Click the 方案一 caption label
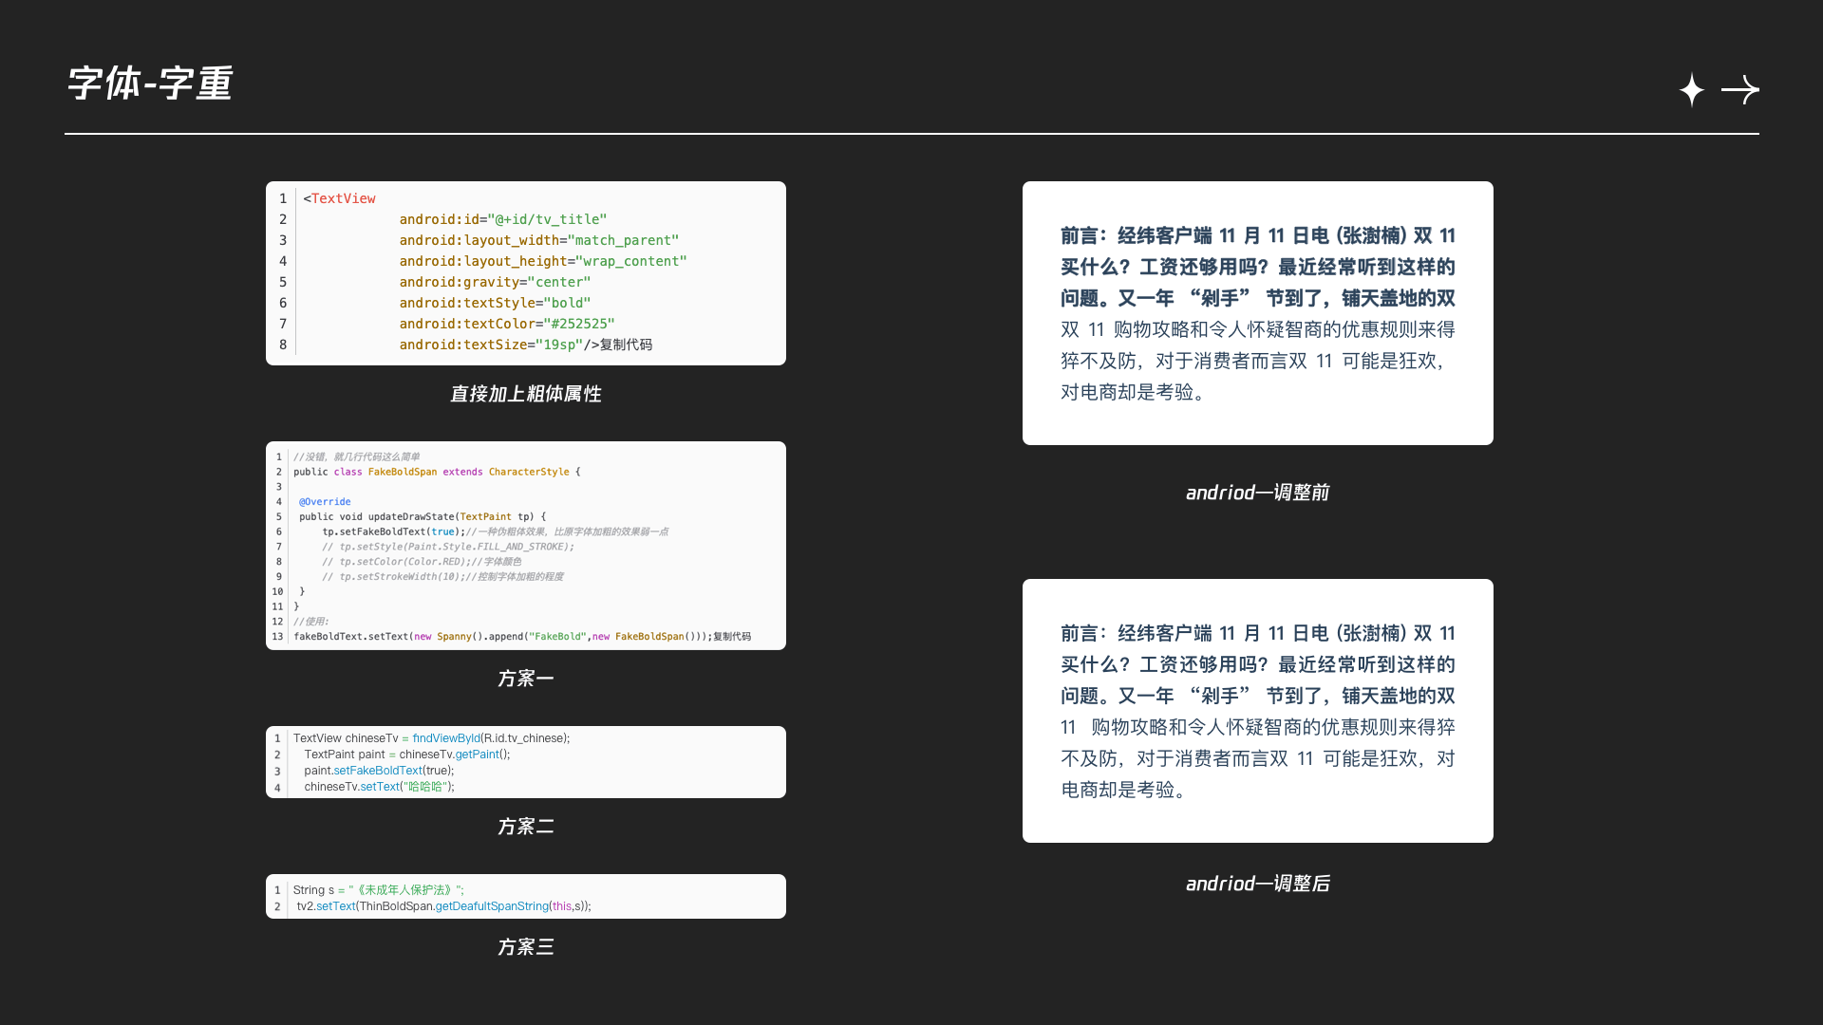 pos(525,679)
